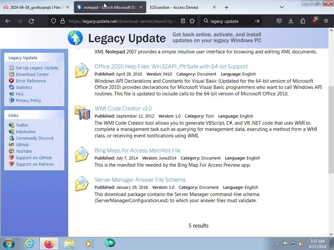This screenshot has width=334, height=250.
Task: Open Windows Media Player from taskbar
Action: pyautogui.click(x=89, y=243)
